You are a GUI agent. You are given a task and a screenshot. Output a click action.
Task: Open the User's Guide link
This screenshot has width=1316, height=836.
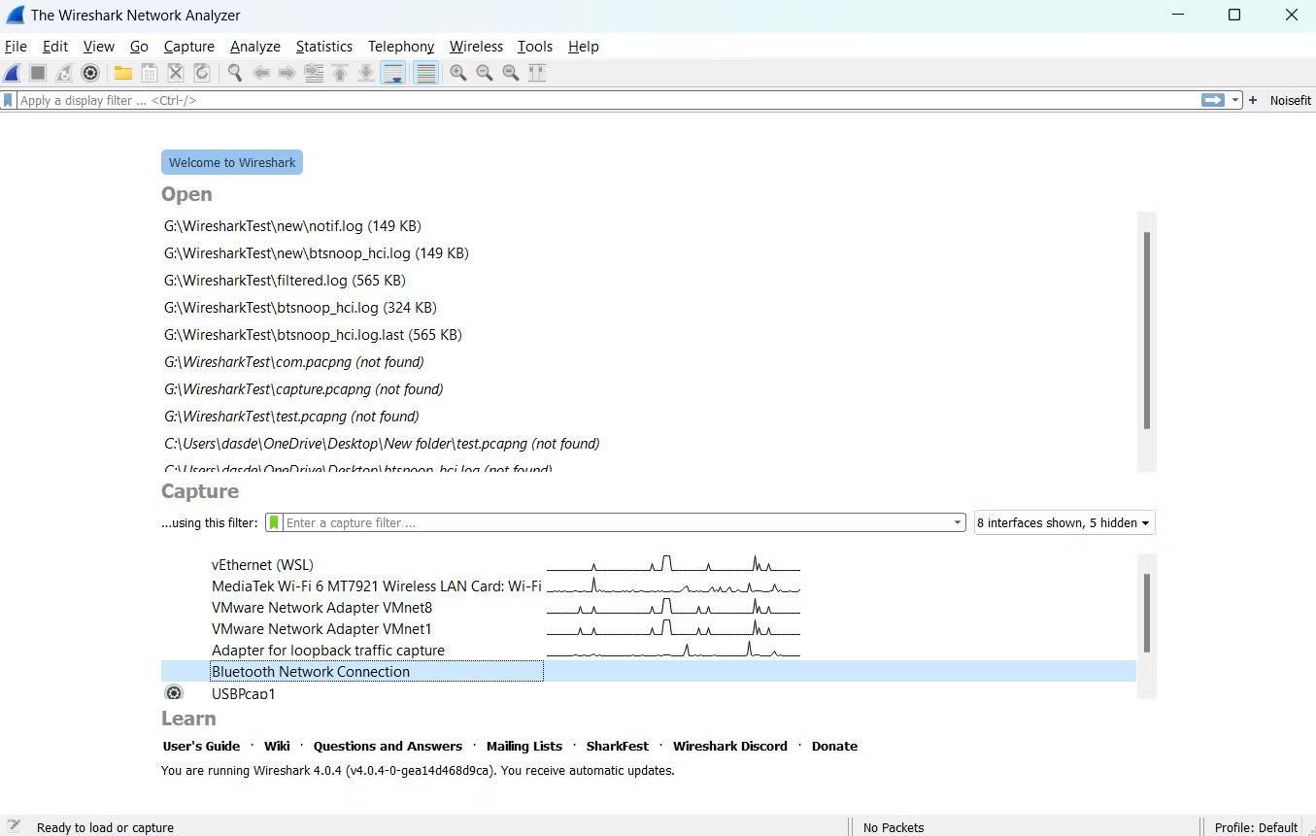[x=201, y=746]
